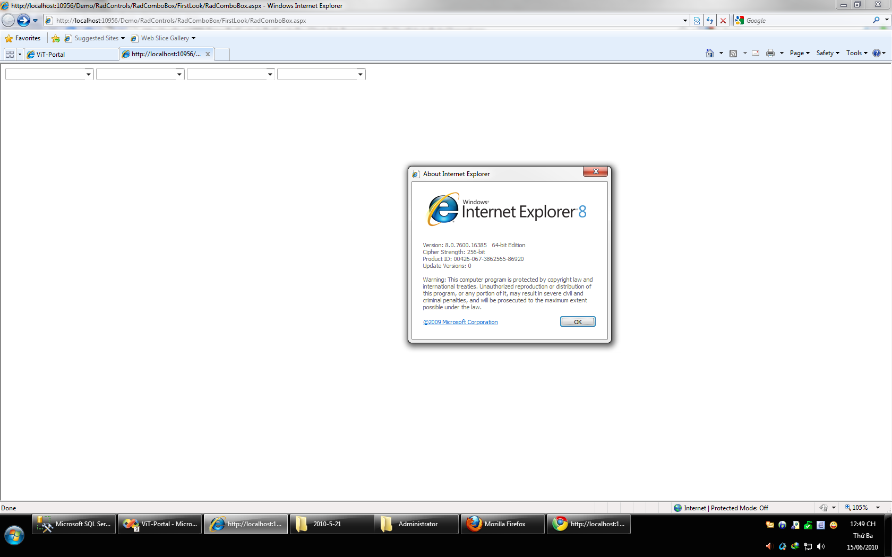Viewport: 892px width, 557px height.
Task: Select the localhost:10956 browser tab
Action: click(166, 54)
